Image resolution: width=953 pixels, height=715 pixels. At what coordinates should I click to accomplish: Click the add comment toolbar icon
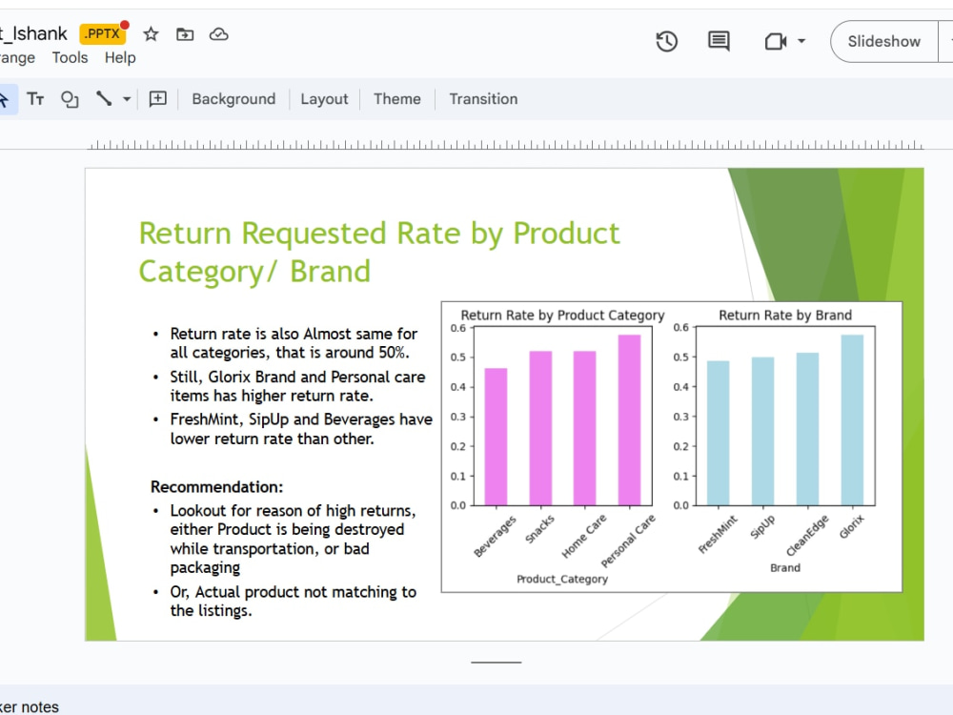pyautogui.click(x=158, y=98)
